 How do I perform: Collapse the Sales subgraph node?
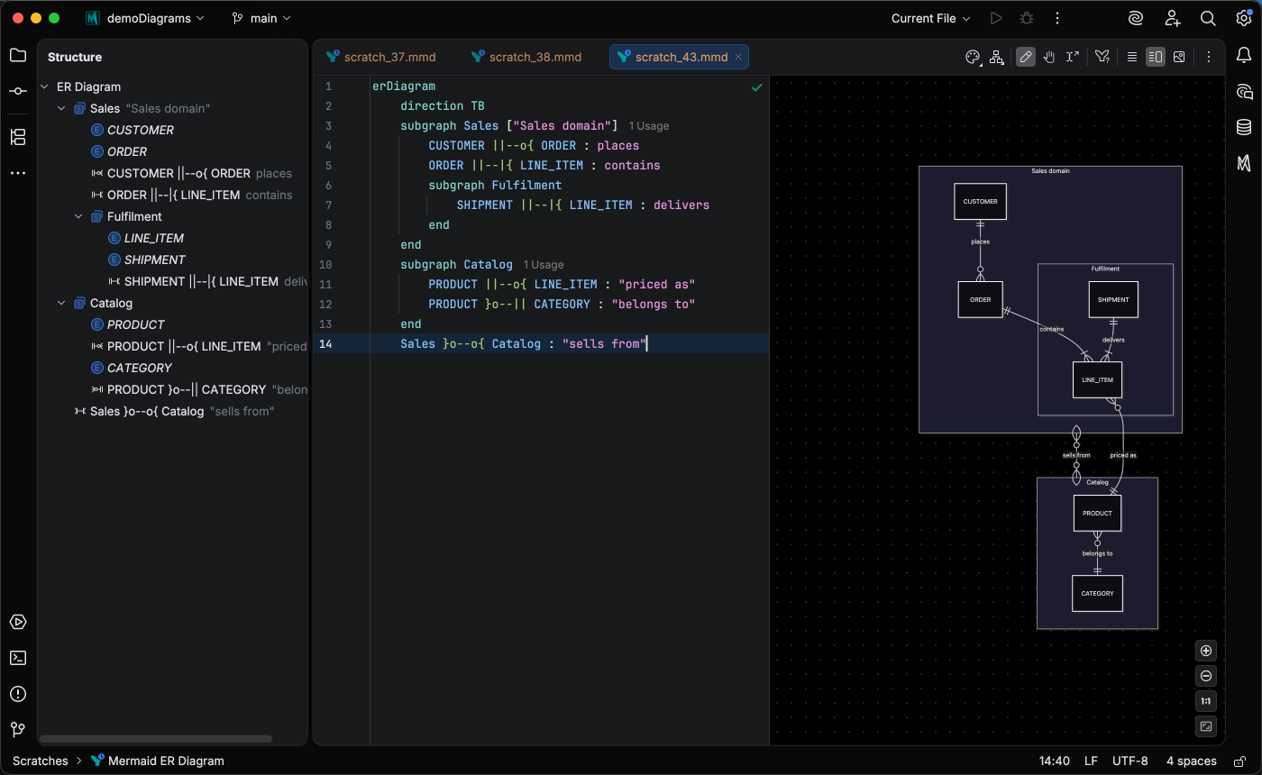pyautogui.click(x=61, y=108)
